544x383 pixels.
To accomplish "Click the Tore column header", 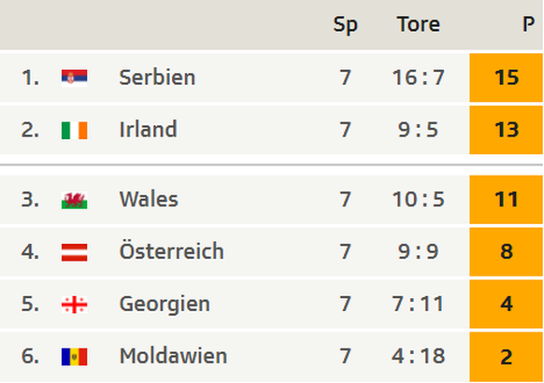I will (419, 24).
